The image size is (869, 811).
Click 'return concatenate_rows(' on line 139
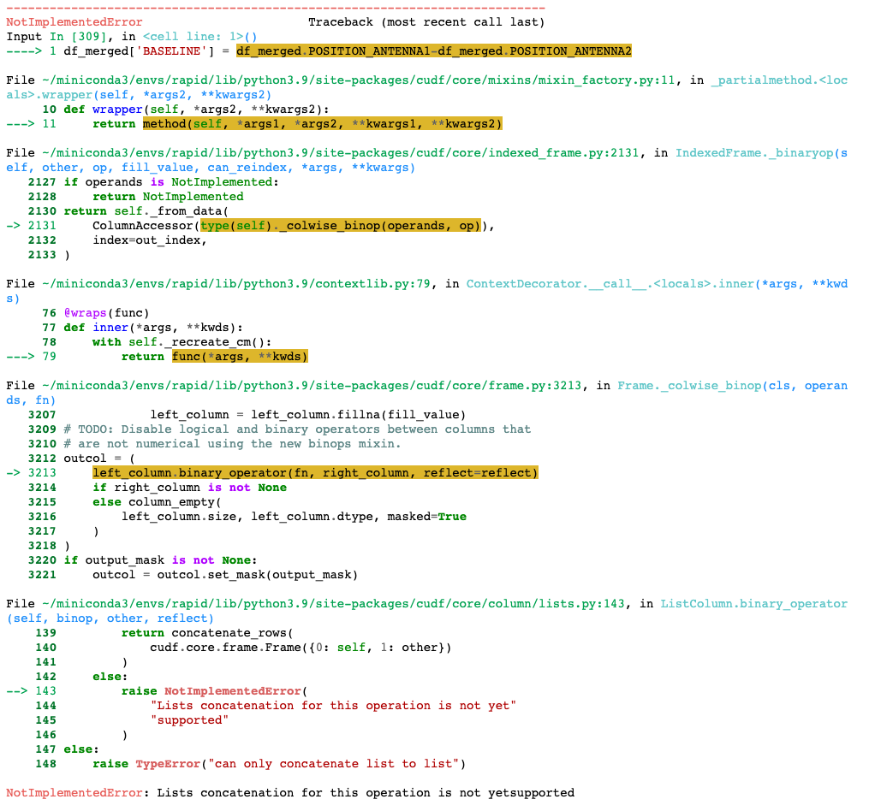pyautogui.click(x=207, y=632)
